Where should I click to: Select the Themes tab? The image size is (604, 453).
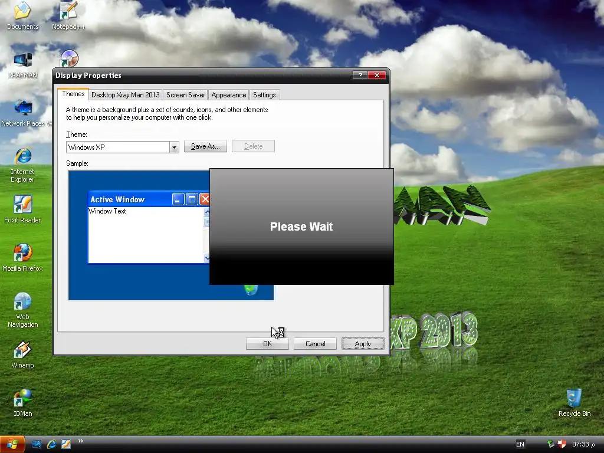tap(73, 94)
